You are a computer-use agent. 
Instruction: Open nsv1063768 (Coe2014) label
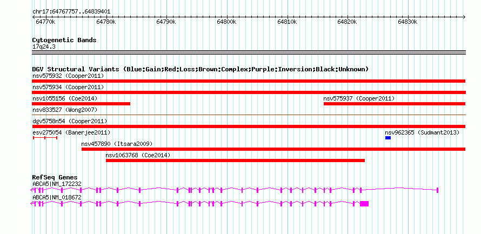(138, 155)
